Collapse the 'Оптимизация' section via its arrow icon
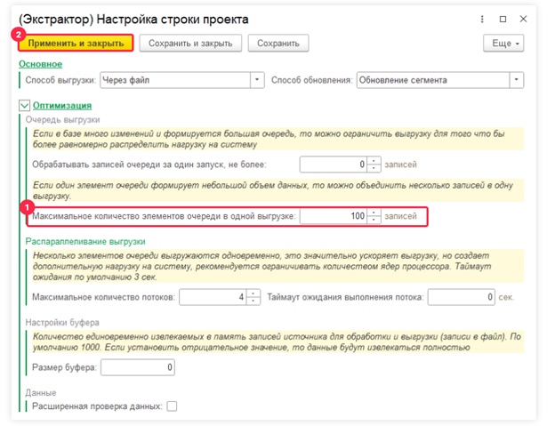The width and height of the screenshot is (555, 426). [x=24, y=106]
